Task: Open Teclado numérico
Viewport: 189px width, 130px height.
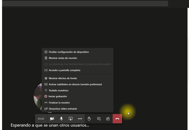Action: point(77,90)
